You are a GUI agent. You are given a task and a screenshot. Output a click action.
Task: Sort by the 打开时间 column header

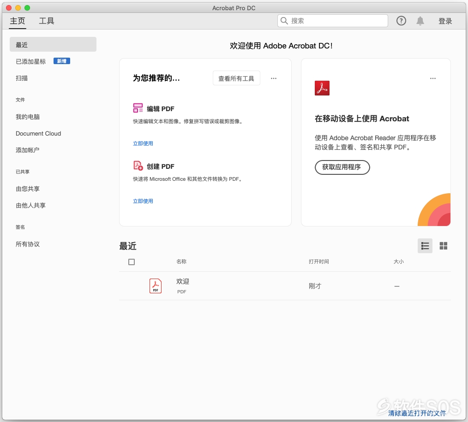click(x=319, y=262)
